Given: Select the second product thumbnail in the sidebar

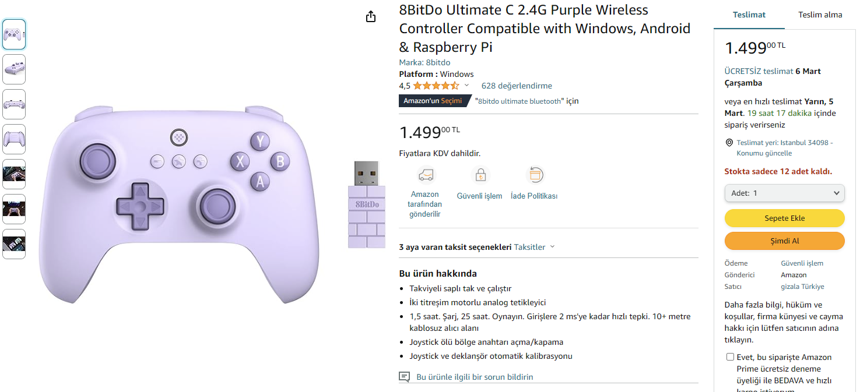Looking at the screenshot, I should click(x=13, y=69).
